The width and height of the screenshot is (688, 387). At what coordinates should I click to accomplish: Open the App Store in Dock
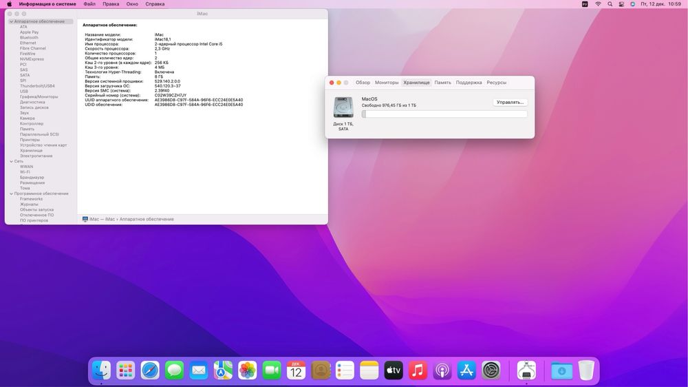pos(466,370)
